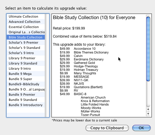This screenshot has width=155, height=135.
Task: Choose Bundle9-BibleStudy entry
Action: [x=26, y=84]
